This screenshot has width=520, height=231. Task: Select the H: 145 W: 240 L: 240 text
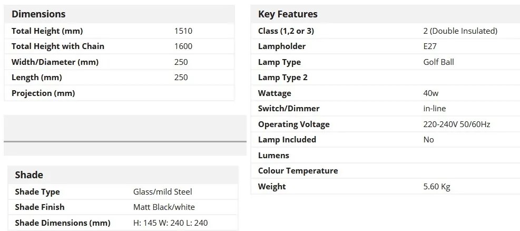(171, 223)
